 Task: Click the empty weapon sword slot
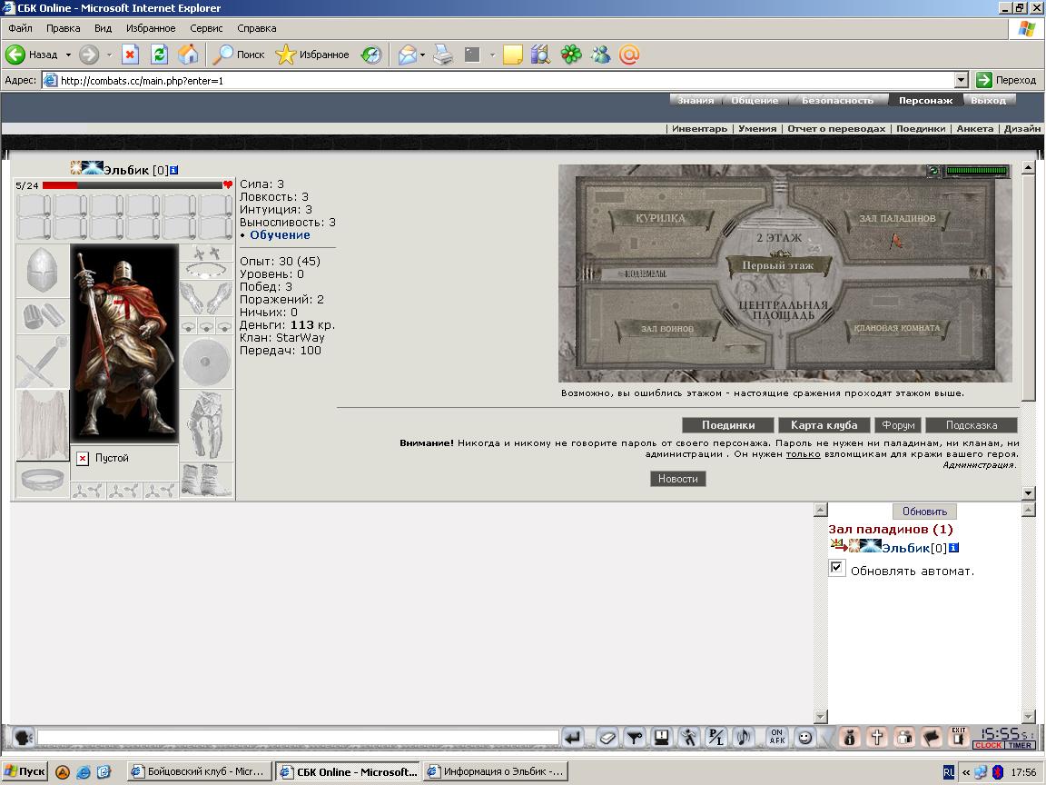click(42, 362)
